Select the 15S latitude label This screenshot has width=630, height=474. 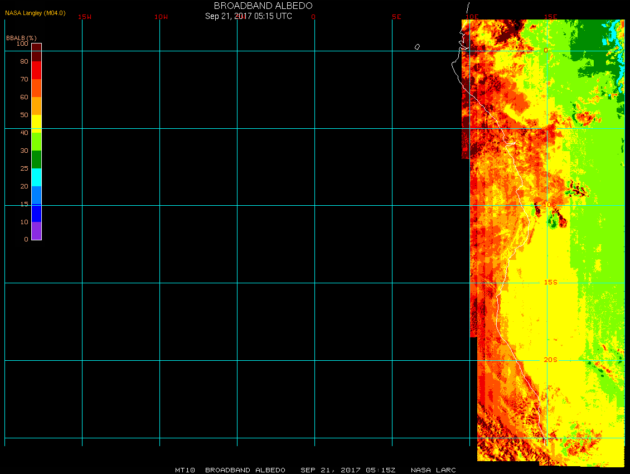(x=550, y=282)
